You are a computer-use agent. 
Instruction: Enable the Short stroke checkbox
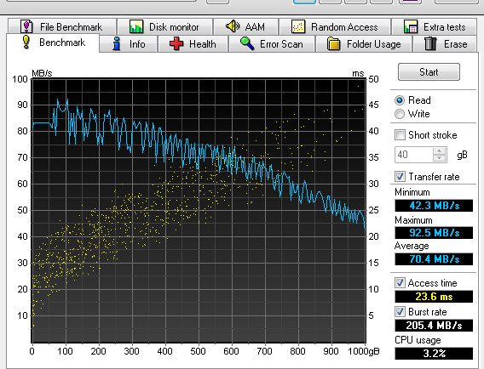coord(400,135)
